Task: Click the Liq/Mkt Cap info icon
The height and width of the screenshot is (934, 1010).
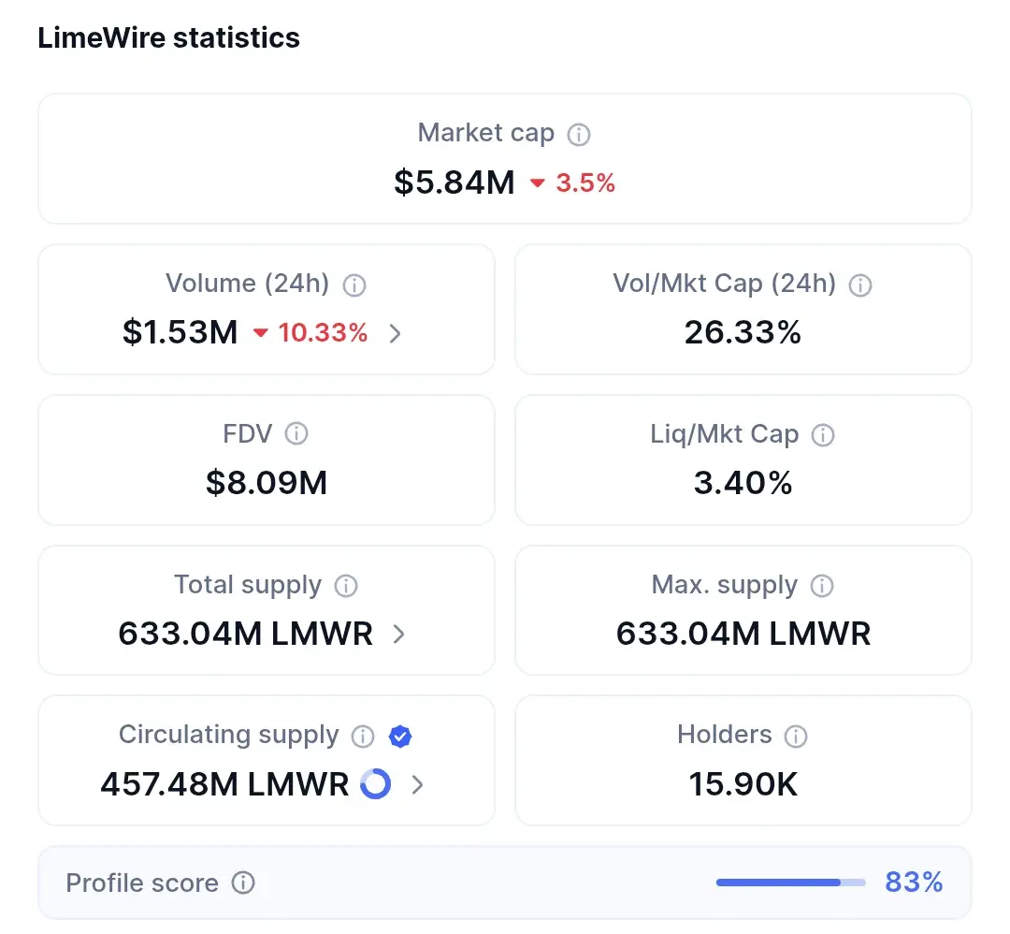Action: tap(823, 435)
